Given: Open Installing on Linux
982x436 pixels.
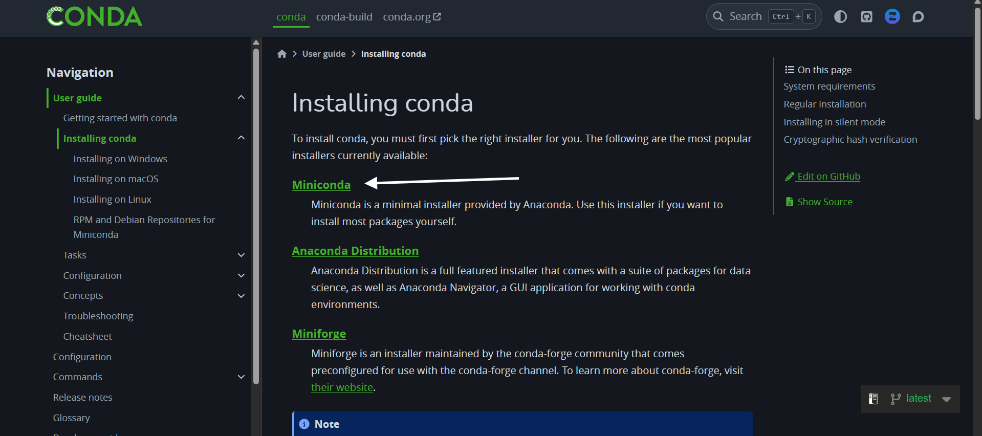Looking at the screenshot, I should 113,200.
